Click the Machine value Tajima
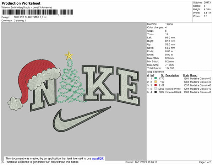The width and height of the screenshot is (213, 165). 169,24
